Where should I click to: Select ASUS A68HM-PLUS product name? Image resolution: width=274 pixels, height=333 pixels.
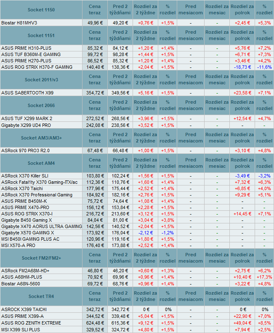pos(21,277)
